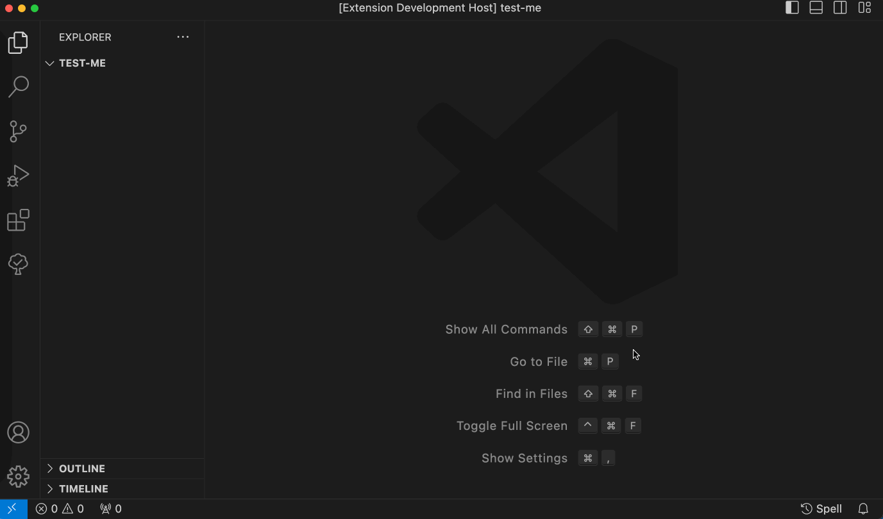The image size is (883, 519).
Task: Open Manage settings gear
Action: (x=18, y=476)
